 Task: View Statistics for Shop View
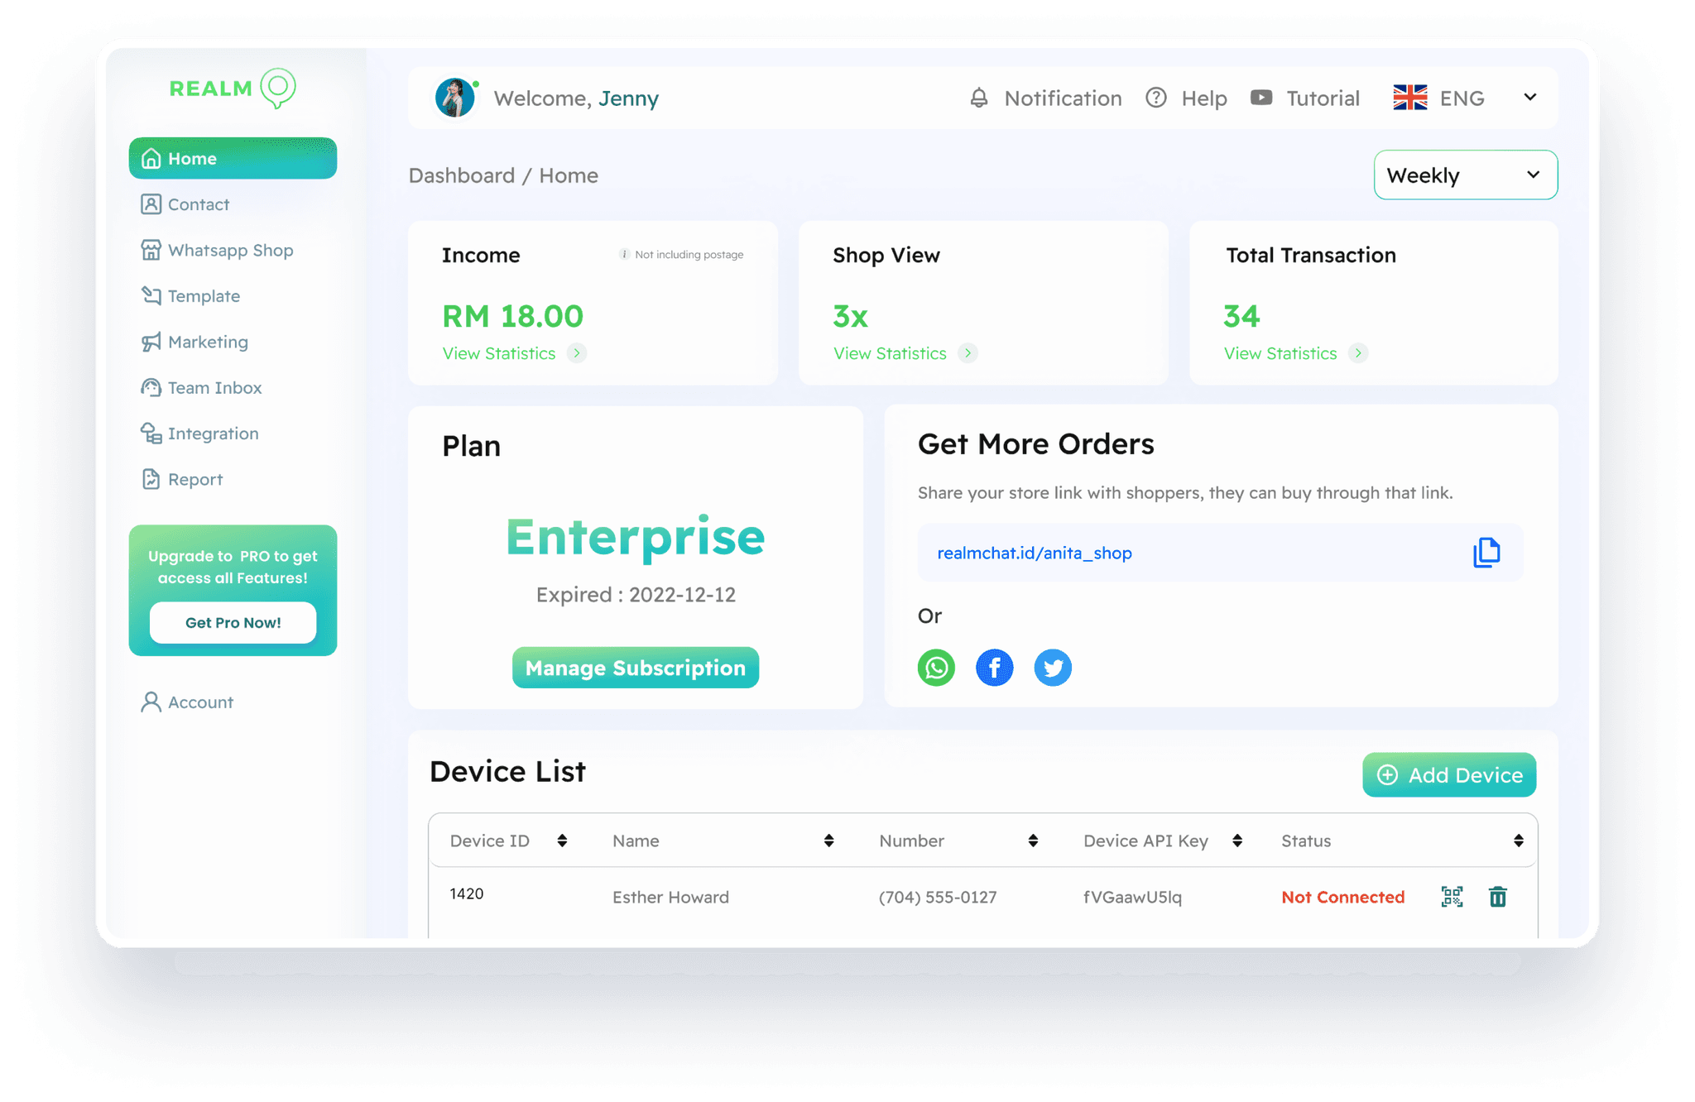click(890, 353)
